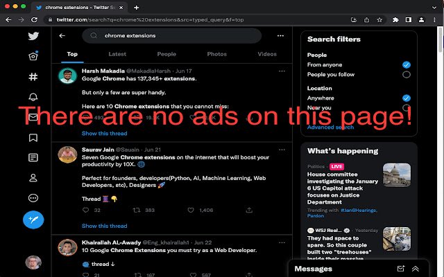Open more menu on Harsh Makadia tweet
The width and height of the screenshot is (444, 277).
click(x=282, y=71)
